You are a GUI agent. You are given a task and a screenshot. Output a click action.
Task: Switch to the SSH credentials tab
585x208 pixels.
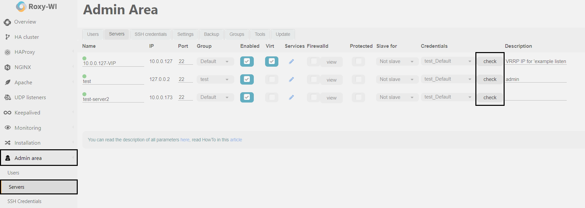click(x=150, y=34)
